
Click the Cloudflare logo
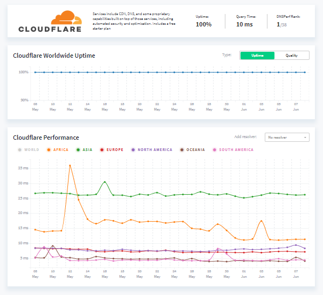[x=50, y=22]
